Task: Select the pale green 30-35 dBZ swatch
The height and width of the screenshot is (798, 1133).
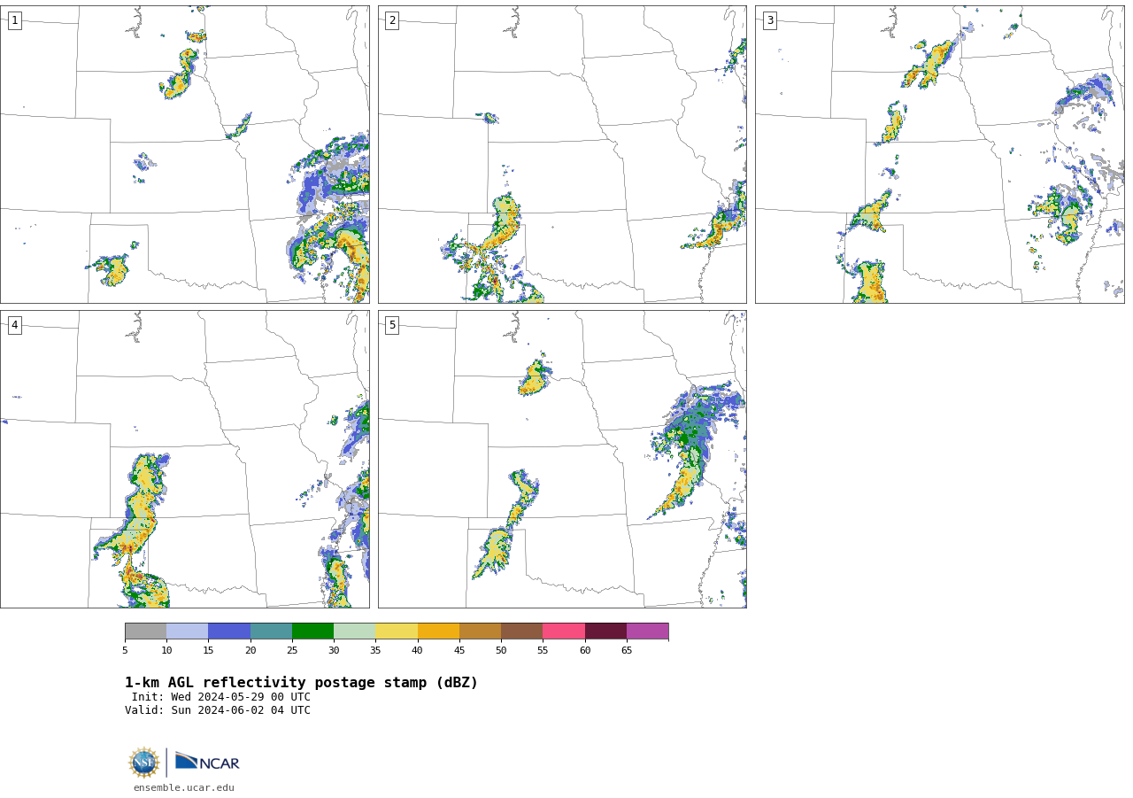Action: click(354, 631)
